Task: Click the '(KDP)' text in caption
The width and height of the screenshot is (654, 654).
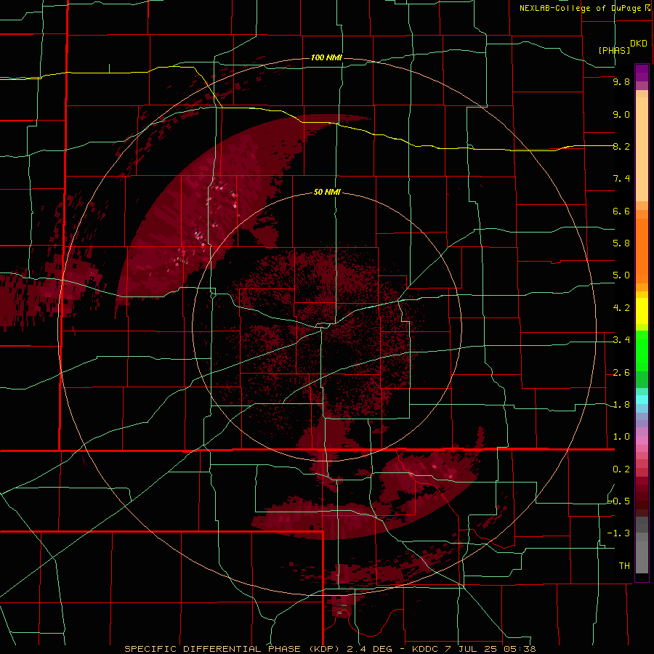Action: point(324,649)
